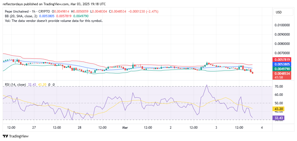Click the close value C0.0048534 in header
Screen dimensions: 297x141
click(x=117, y=11)
